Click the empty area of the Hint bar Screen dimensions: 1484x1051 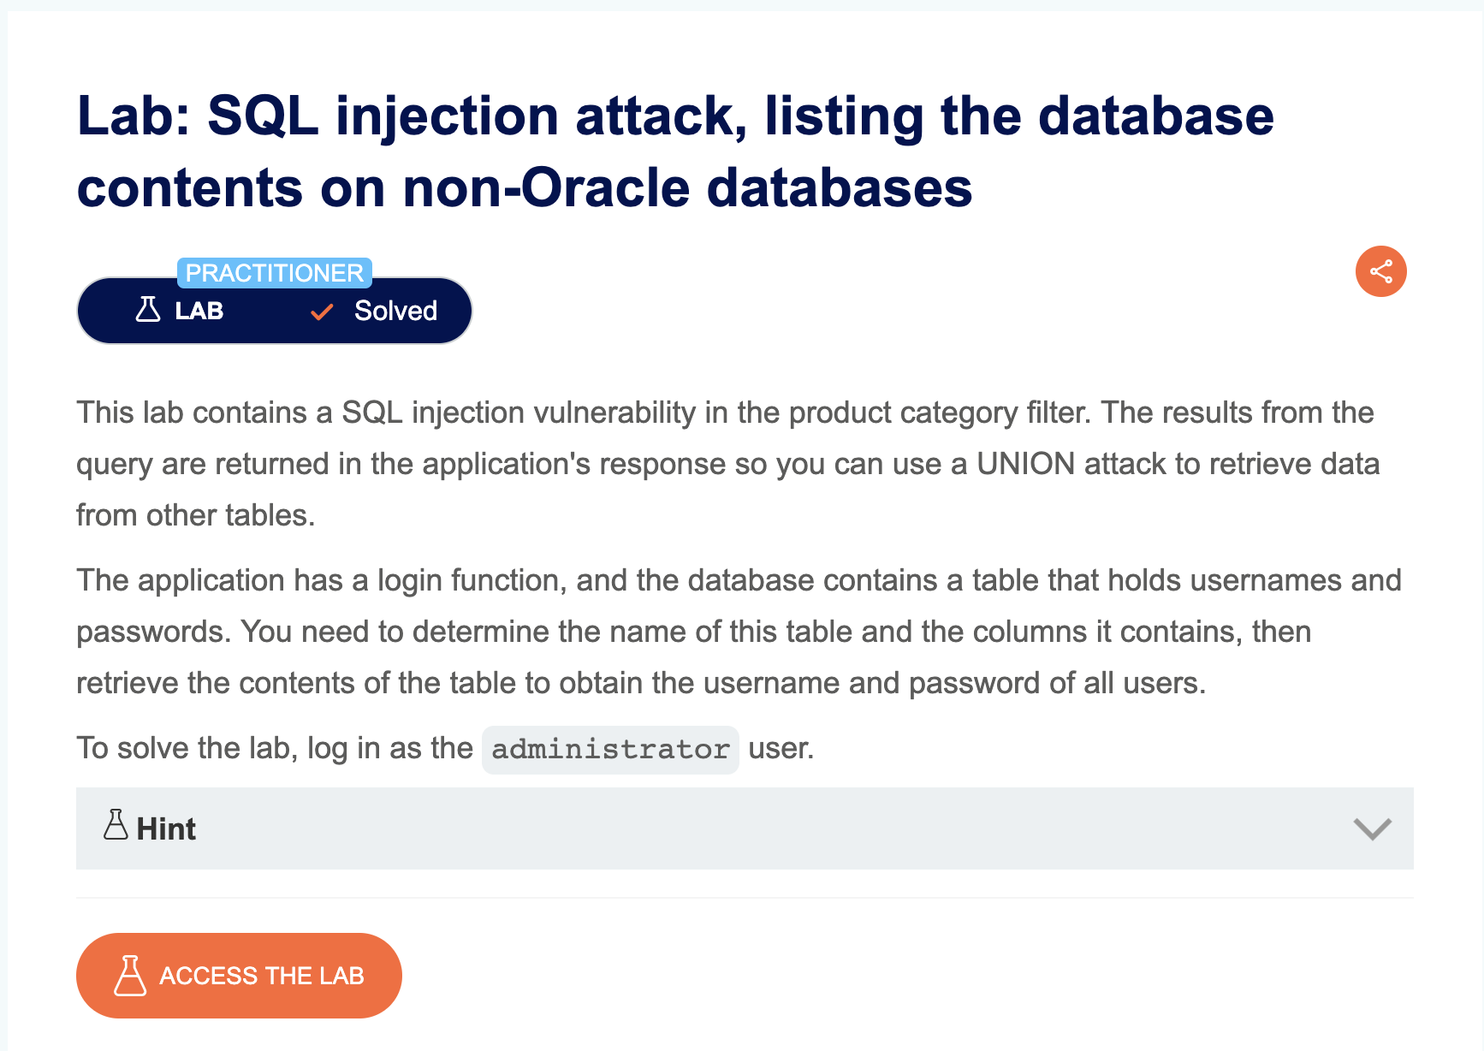[x=770, y=828]
